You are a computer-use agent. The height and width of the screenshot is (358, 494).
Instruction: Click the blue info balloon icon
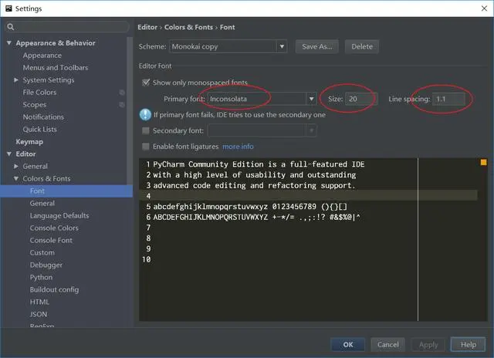click(x=145, y=114)
